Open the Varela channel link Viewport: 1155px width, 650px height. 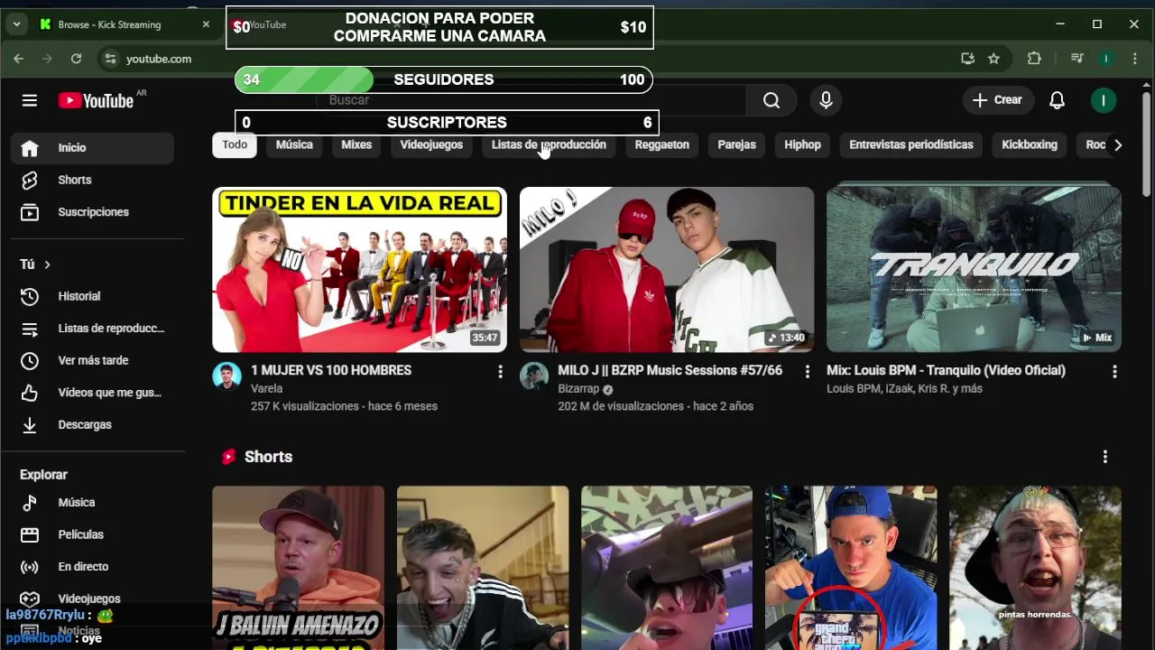[x=266, y=388]
